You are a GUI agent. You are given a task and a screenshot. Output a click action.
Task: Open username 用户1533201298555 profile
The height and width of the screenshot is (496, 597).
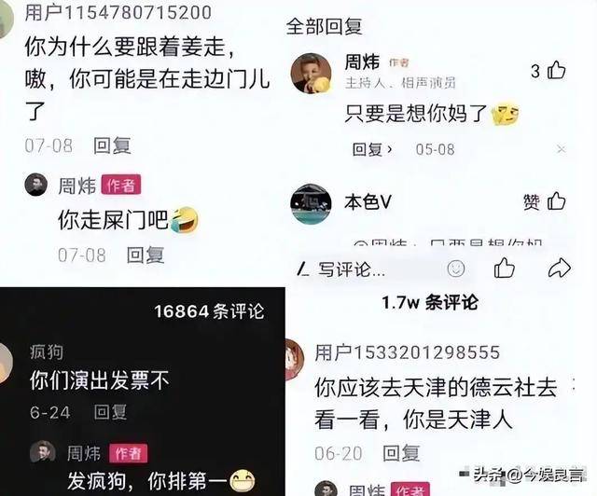[407, 352]
